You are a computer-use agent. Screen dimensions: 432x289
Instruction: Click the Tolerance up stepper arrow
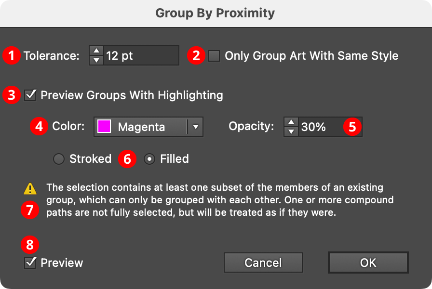96,51
